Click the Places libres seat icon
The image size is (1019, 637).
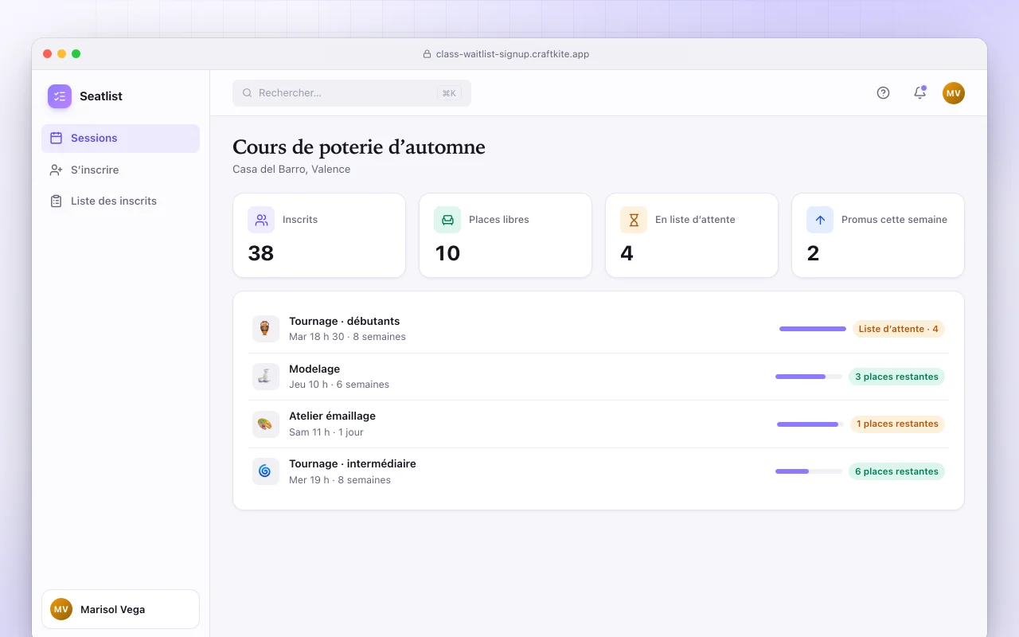(447, 220)
